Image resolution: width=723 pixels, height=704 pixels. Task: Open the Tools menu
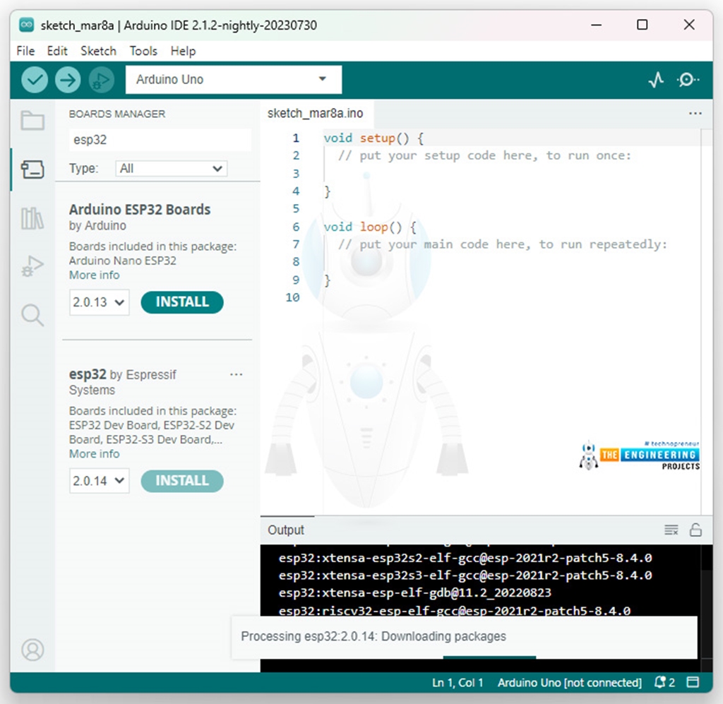(143, 51)
